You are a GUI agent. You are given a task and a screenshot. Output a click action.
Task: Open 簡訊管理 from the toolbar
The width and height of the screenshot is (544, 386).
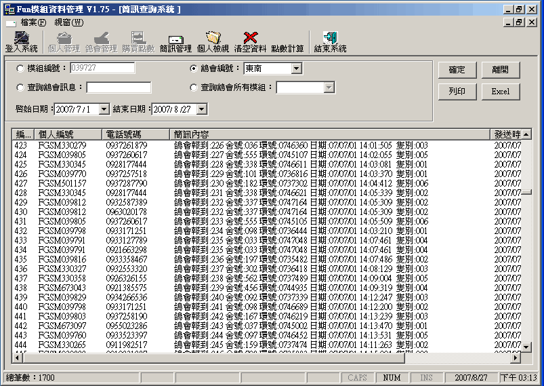click(175, 41)
